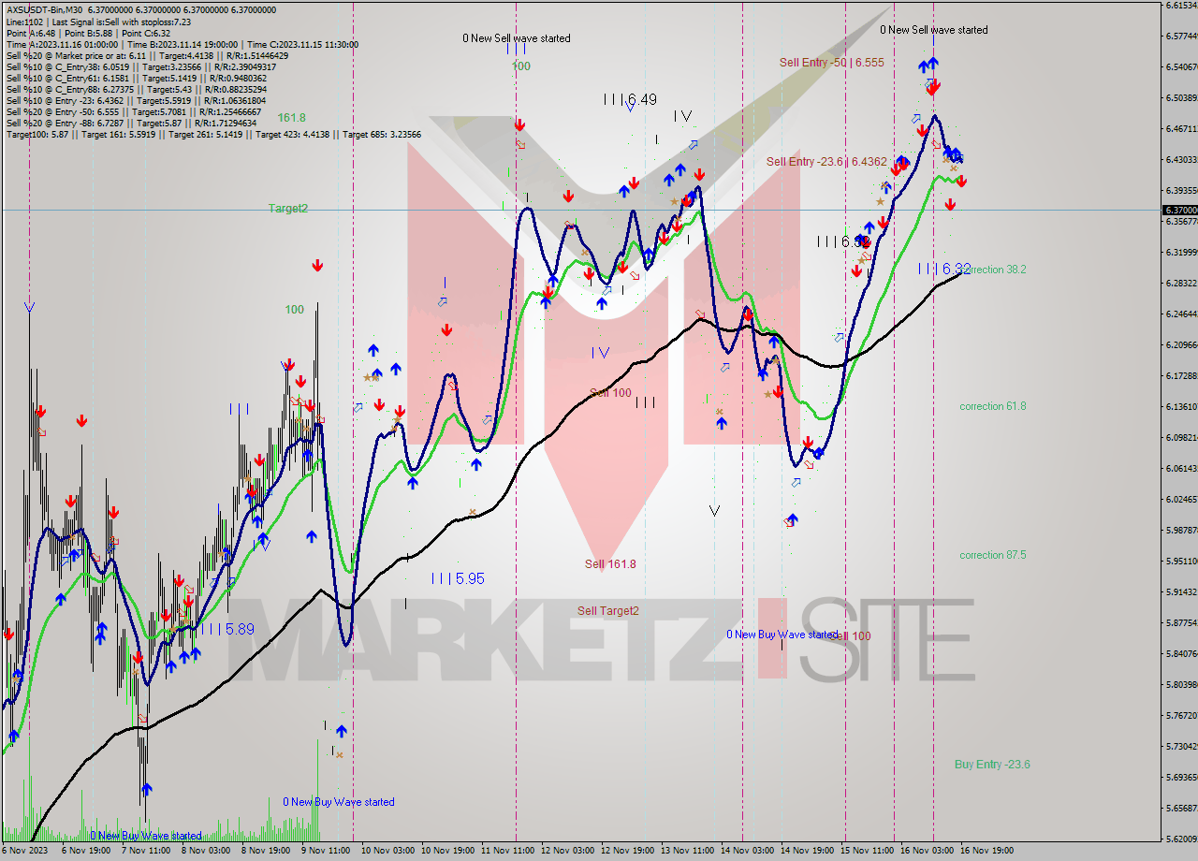This screenshot has height=861, width=1198.
Task: Select the '6 Nov 19:00' time axis label
Action: pyautogui.click(x=87, y=851)
